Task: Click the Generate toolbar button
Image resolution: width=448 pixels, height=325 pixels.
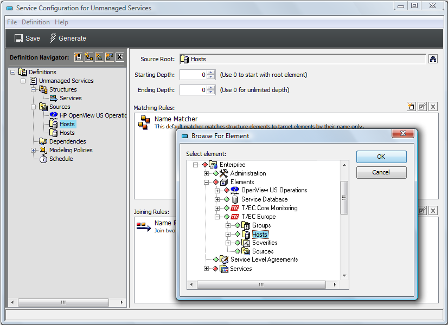Action: point(68,38)
